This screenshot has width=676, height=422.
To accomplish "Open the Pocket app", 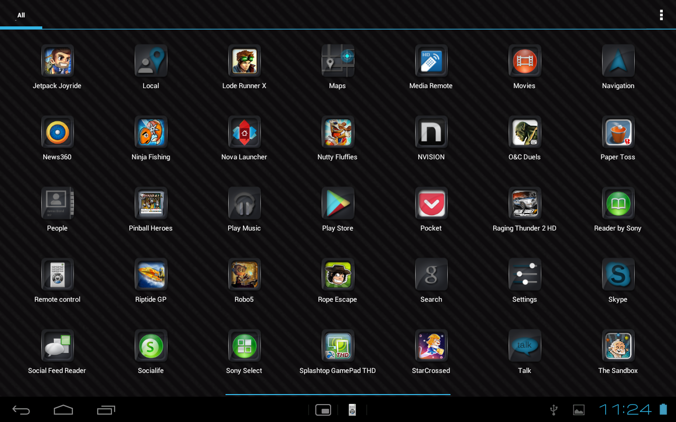I will [431, 203].
